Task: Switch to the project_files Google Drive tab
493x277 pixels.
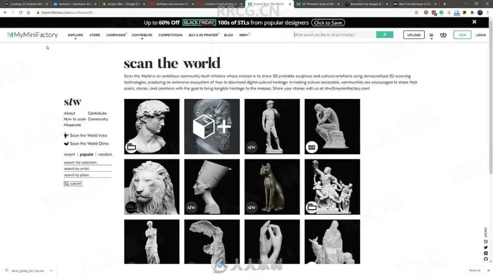Action: 123,4
